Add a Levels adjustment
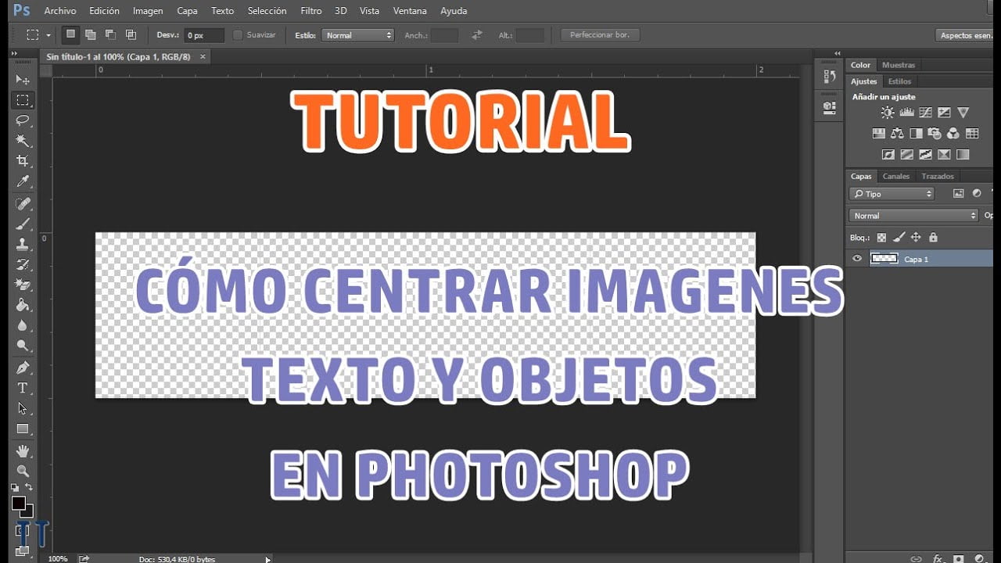Screen dimensions: 1001x563 [x=907, y=113]
